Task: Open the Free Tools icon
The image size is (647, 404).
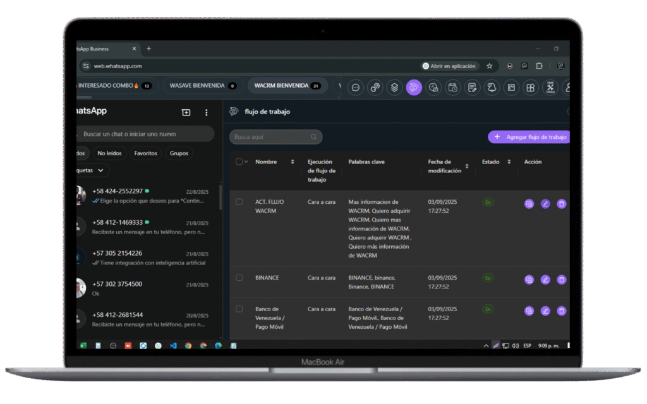Action: (x=550, y=88)
